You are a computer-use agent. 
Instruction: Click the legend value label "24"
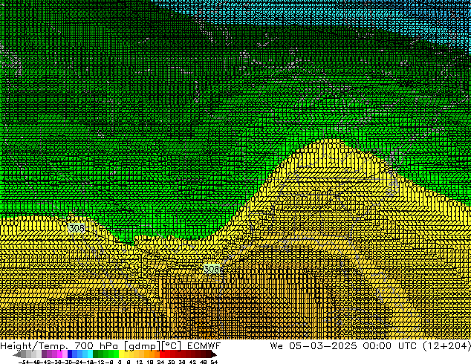coord(160,362)
